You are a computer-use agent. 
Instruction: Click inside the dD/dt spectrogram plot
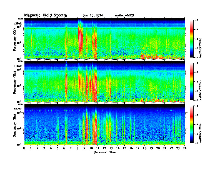[105, 81]
